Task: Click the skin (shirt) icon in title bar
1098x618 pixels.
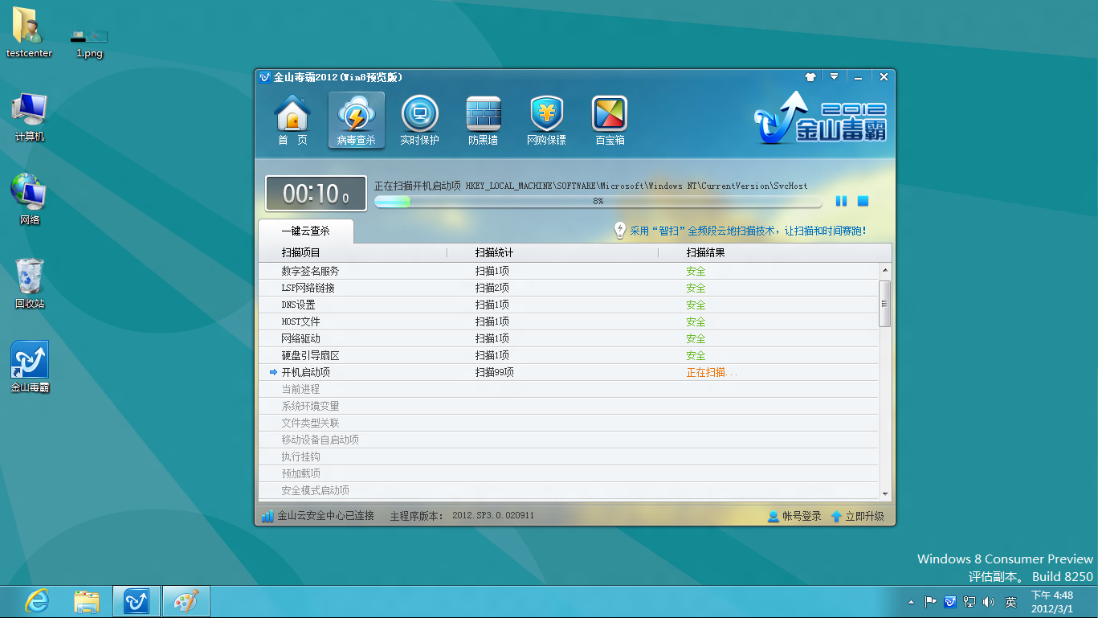Action: [810, 77]
